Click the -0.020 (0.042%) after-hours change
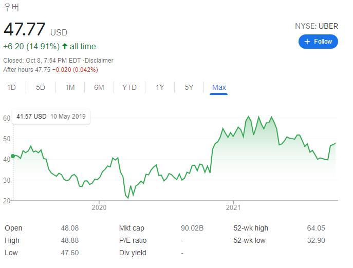Screen dimensions: 353x268 pyautogui.click(x=75, y=70)
